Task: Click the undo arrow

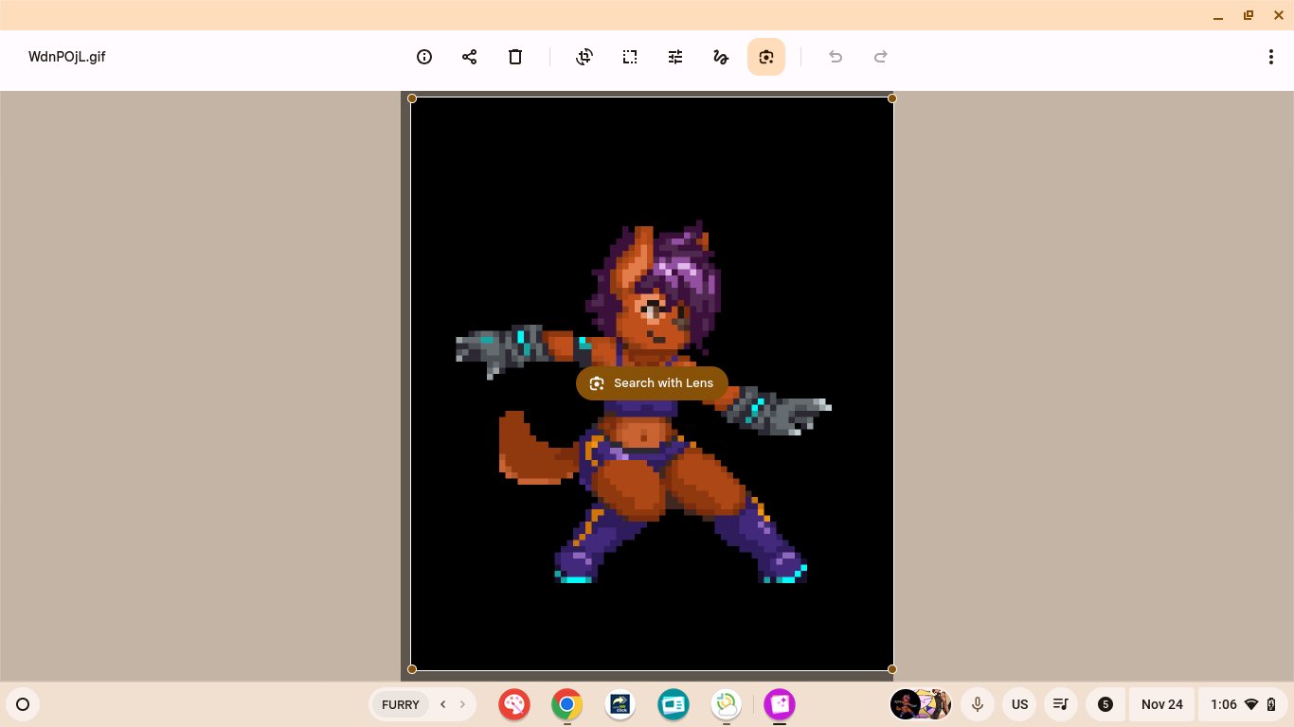Action: pos(836,57)
